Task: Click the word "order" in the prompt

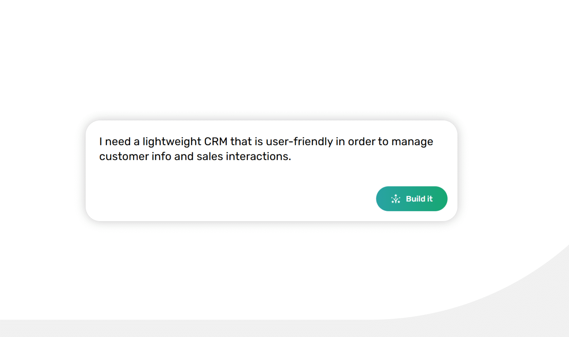Action: (362, 142)
